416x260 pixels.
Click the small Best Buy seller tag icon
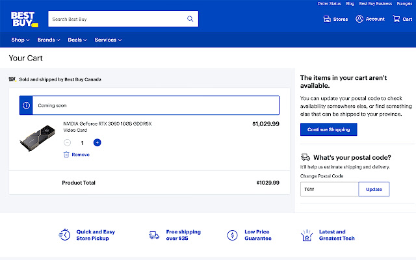(x=12, y=79)
